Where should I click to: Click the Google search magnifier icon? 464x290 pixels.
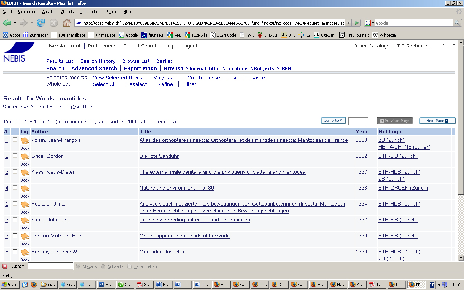tap(458, 23)
